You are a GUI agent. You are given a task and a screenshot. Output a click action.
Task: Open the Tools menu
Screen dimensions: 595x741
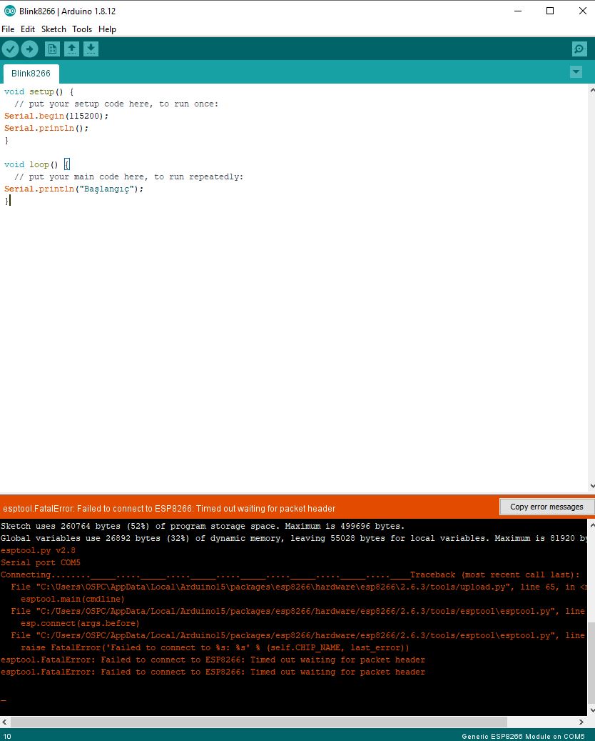(82, 29)
